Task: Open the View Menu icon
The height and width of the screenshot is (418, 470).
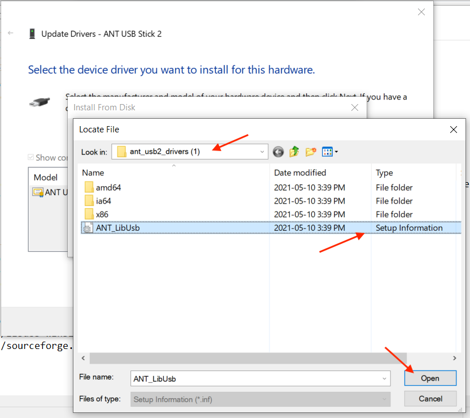Action: pos(327,152)
